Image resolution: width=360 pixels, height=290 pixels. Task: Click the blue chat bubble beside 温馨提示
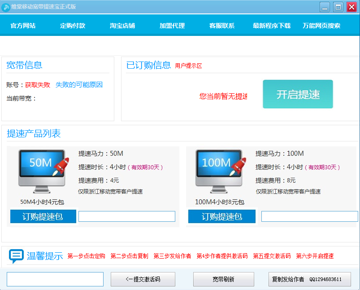16,255
